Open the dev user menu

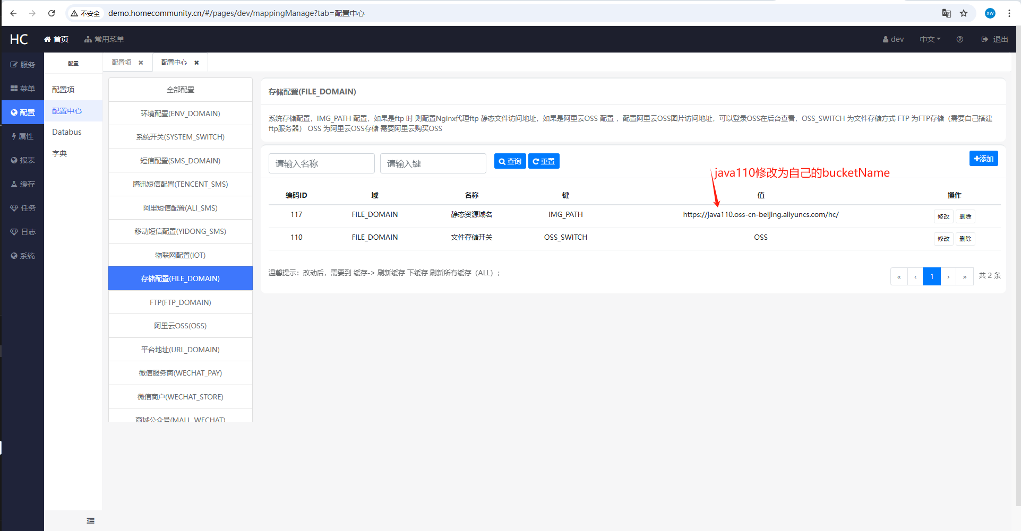[x=893, y=39]
